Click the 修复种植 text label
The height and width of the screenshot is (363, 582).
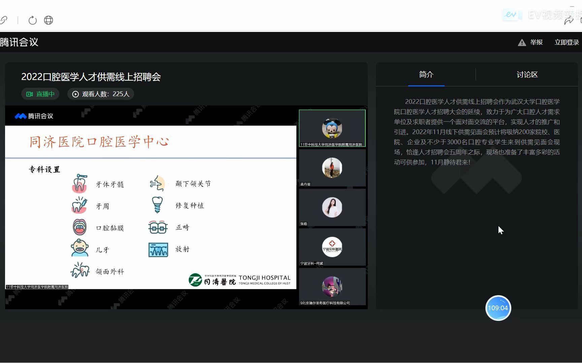click(x=190, y=206)
